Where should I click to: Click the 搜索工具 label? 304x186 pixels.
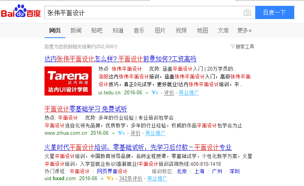(245, 47)
